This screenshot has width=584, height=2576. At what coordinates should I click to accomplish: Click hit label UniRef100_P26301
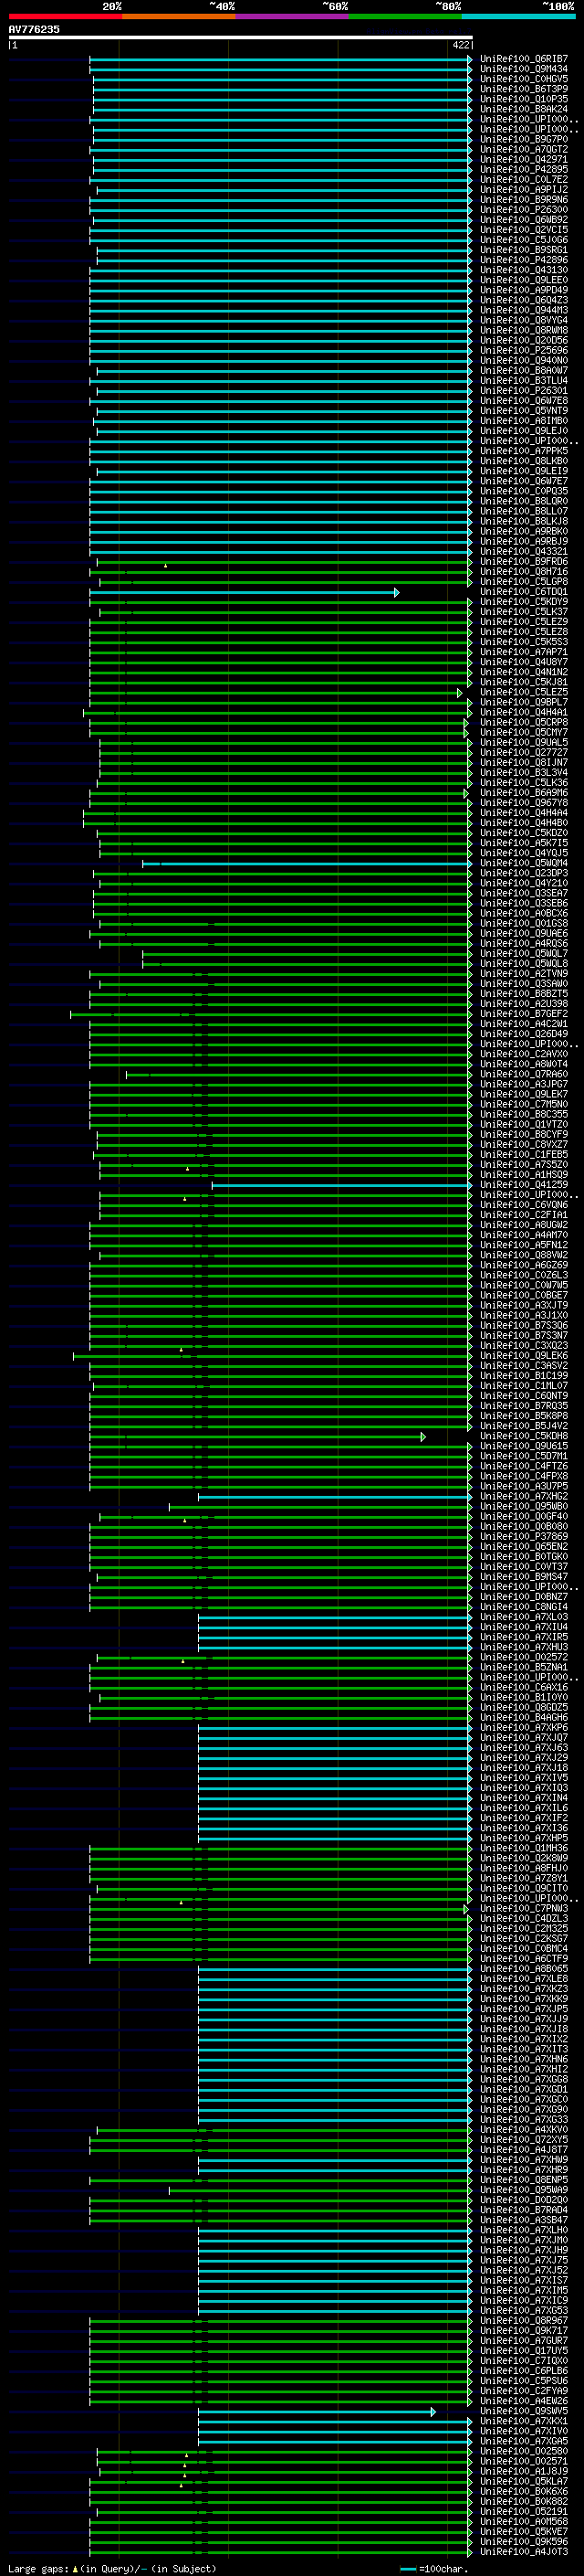pos(524,391)
